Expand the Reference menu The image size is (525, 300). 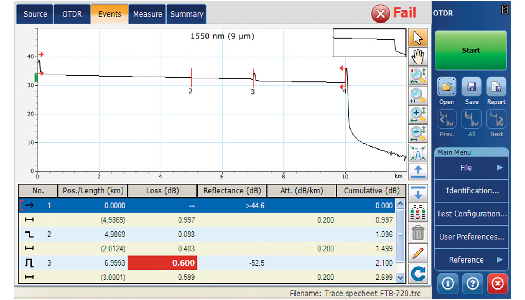[x=471, y=259]
